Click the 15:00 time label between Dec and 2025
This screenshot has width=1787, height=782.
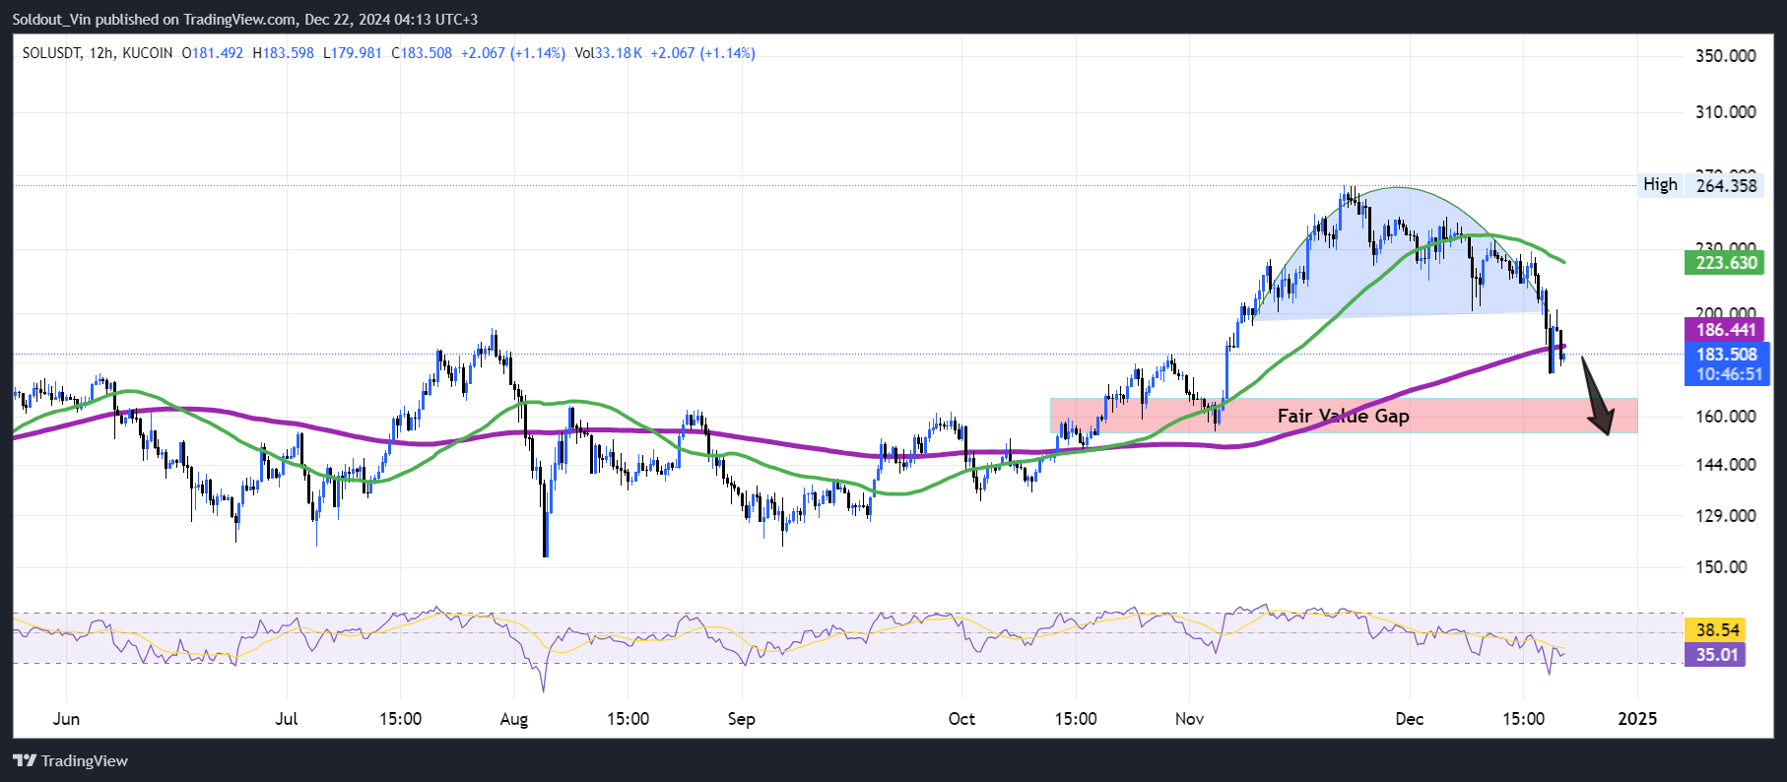coord(1523,718)
